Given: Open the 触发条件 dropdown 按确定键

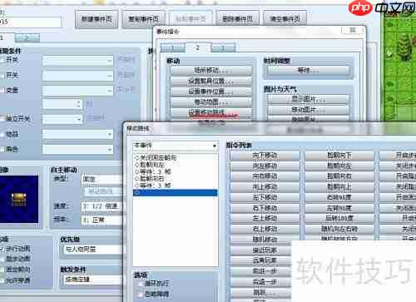Looking at the screenshot, I should click(93, 279).
